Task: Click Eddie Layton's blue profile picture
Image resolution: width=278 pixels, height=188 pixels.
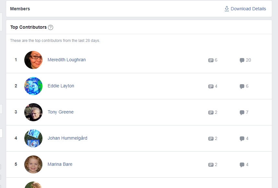Action: click(x=33, y=86)
